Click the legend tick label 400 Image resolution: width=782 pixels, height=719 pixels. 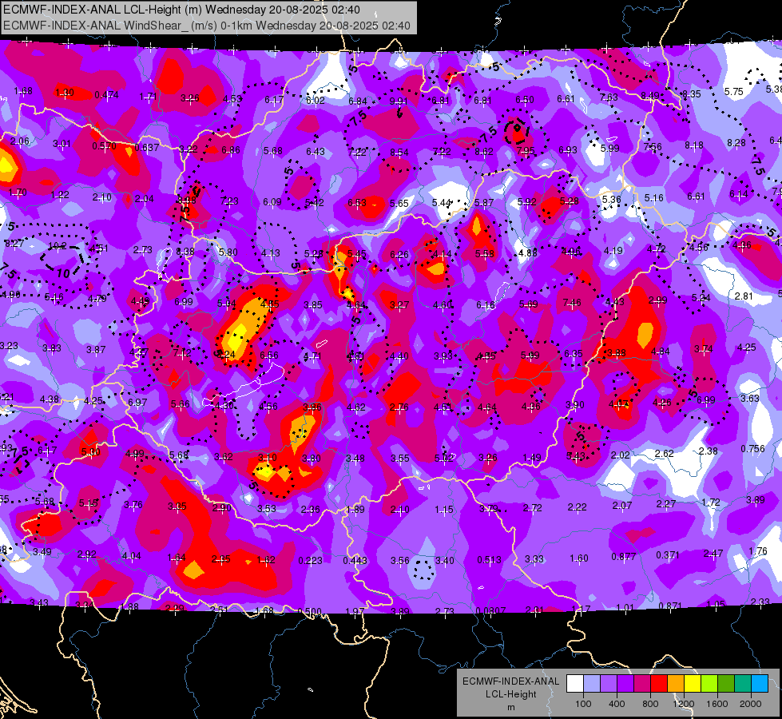(x=617, y=704)
